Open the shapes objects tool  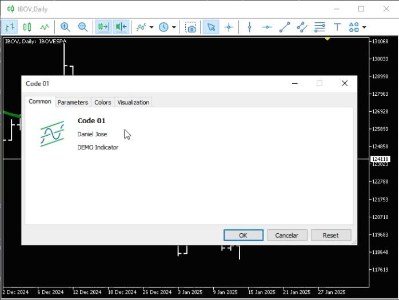click(x=354, y=27)
